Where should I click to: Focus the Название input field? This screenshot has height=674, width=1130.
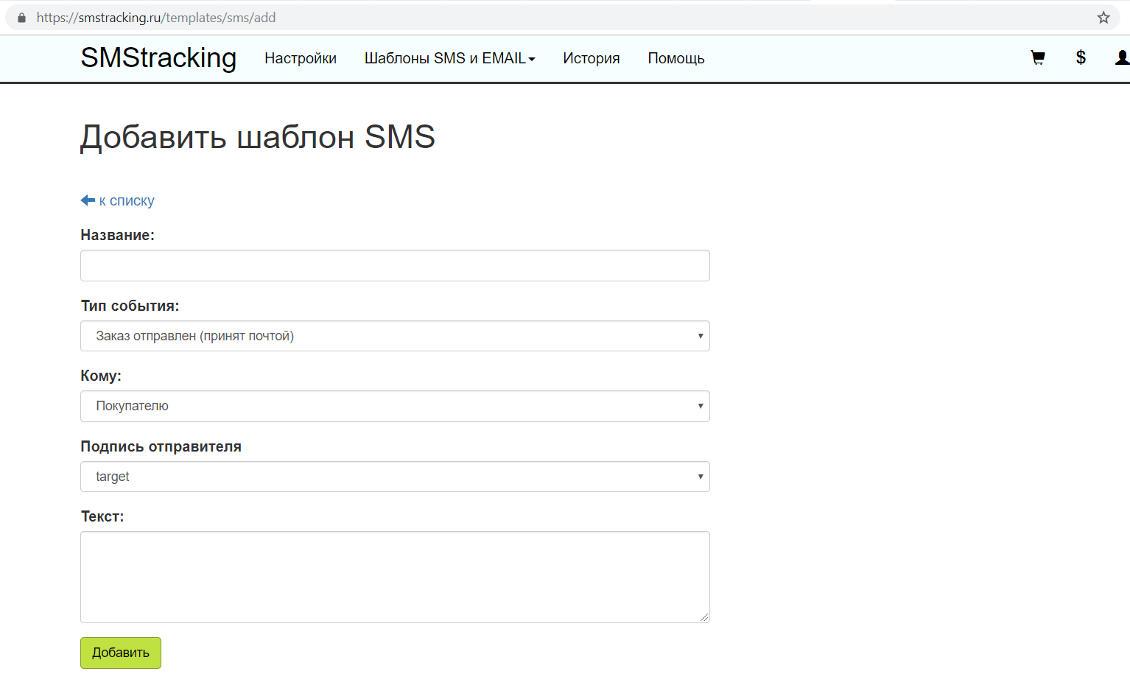[395, 265]
